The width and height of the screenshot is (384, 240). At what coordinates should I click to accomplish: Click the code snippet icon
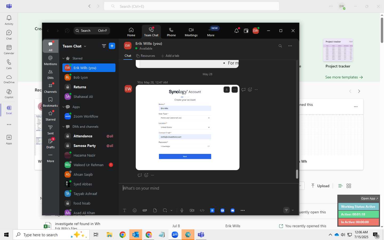(x=202, y=210)
